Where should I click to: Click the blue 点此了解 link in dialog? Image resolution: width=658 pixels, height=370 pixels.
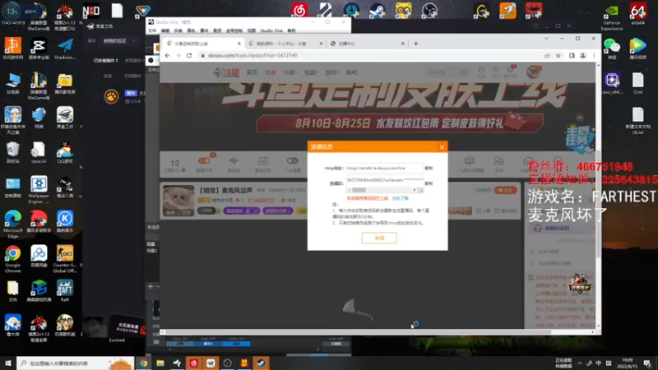tap(400, 198)
